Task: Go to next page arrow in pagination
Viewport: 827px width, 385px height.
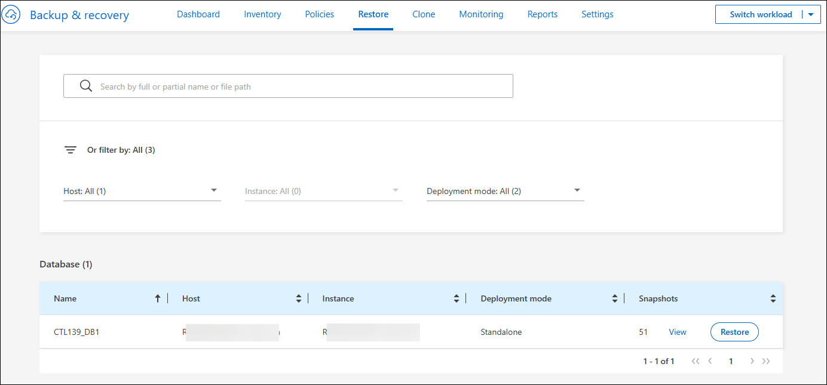Action: (x=752, y=361)
